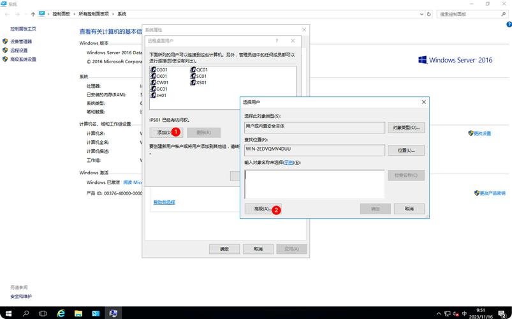The height and width of the screenshot is (319, 512).
Task: Select the XS01 user entry
Action: (x=201, y=82)
